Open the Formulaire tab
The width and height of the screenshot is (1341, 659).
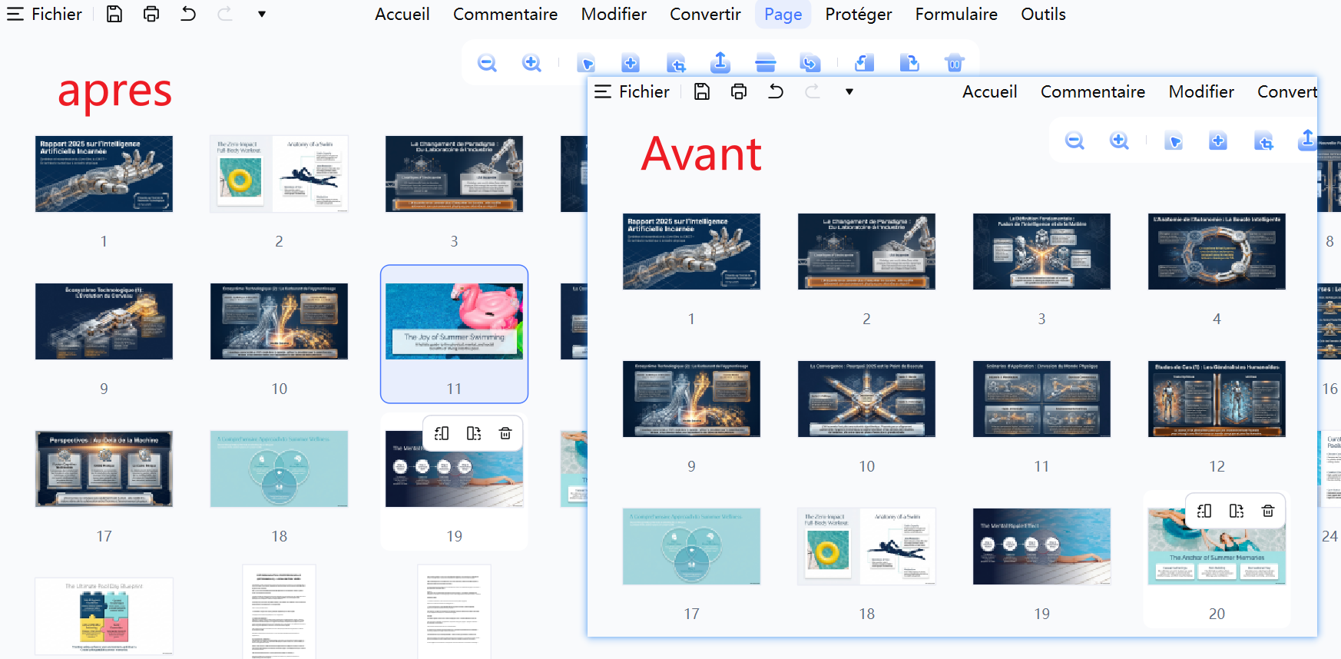pyautogui.click(x=956, y=14)
